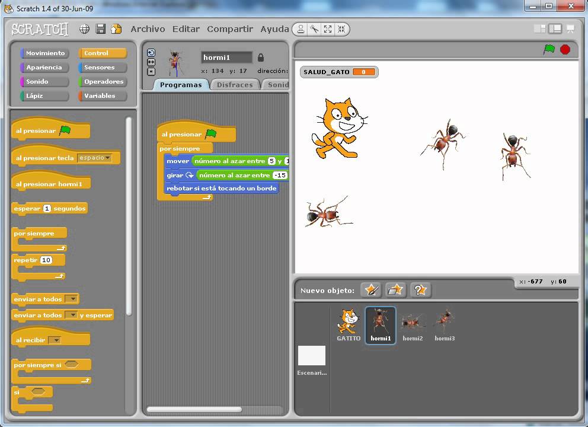Select the hormi3 sprite thumbnail

coord(445,325)
